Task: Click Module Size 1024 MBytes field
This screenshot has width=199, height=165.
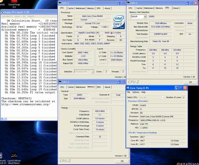Action: (x=161, y=23)
